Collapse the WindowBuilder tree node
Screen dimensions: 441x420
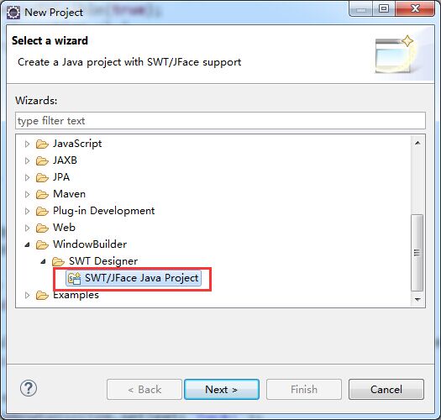tap(27, 244)
